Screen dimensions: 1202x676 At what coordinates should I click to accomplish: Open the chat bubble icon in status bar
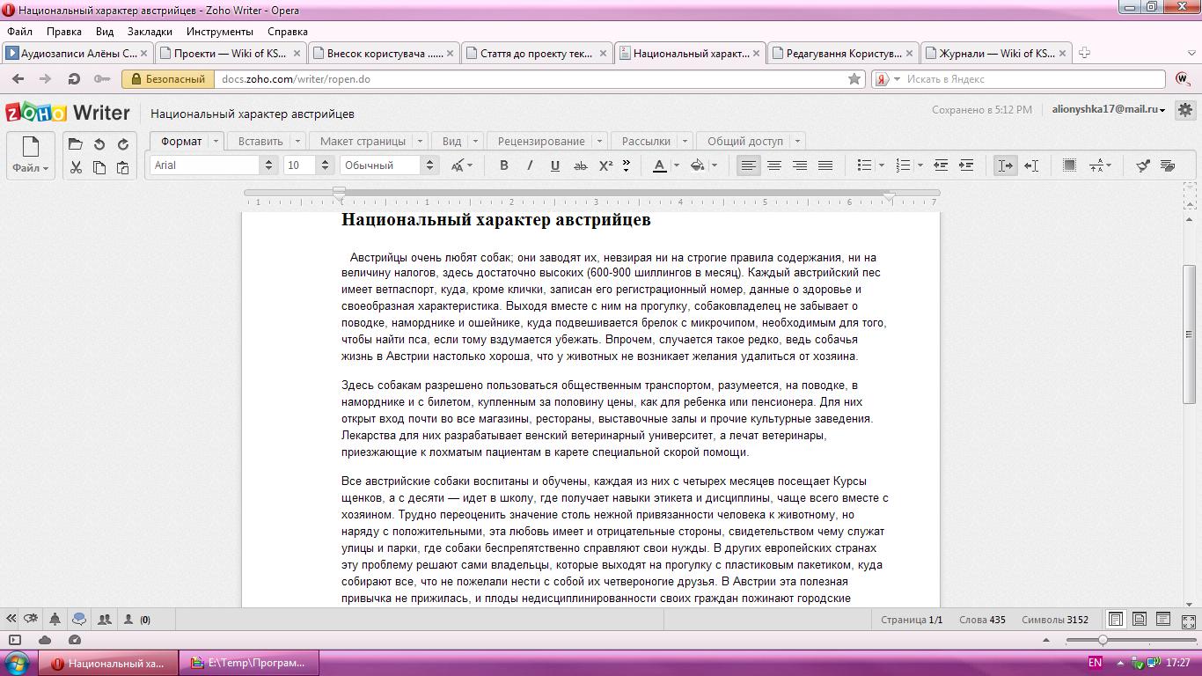(x=79, y=619)
